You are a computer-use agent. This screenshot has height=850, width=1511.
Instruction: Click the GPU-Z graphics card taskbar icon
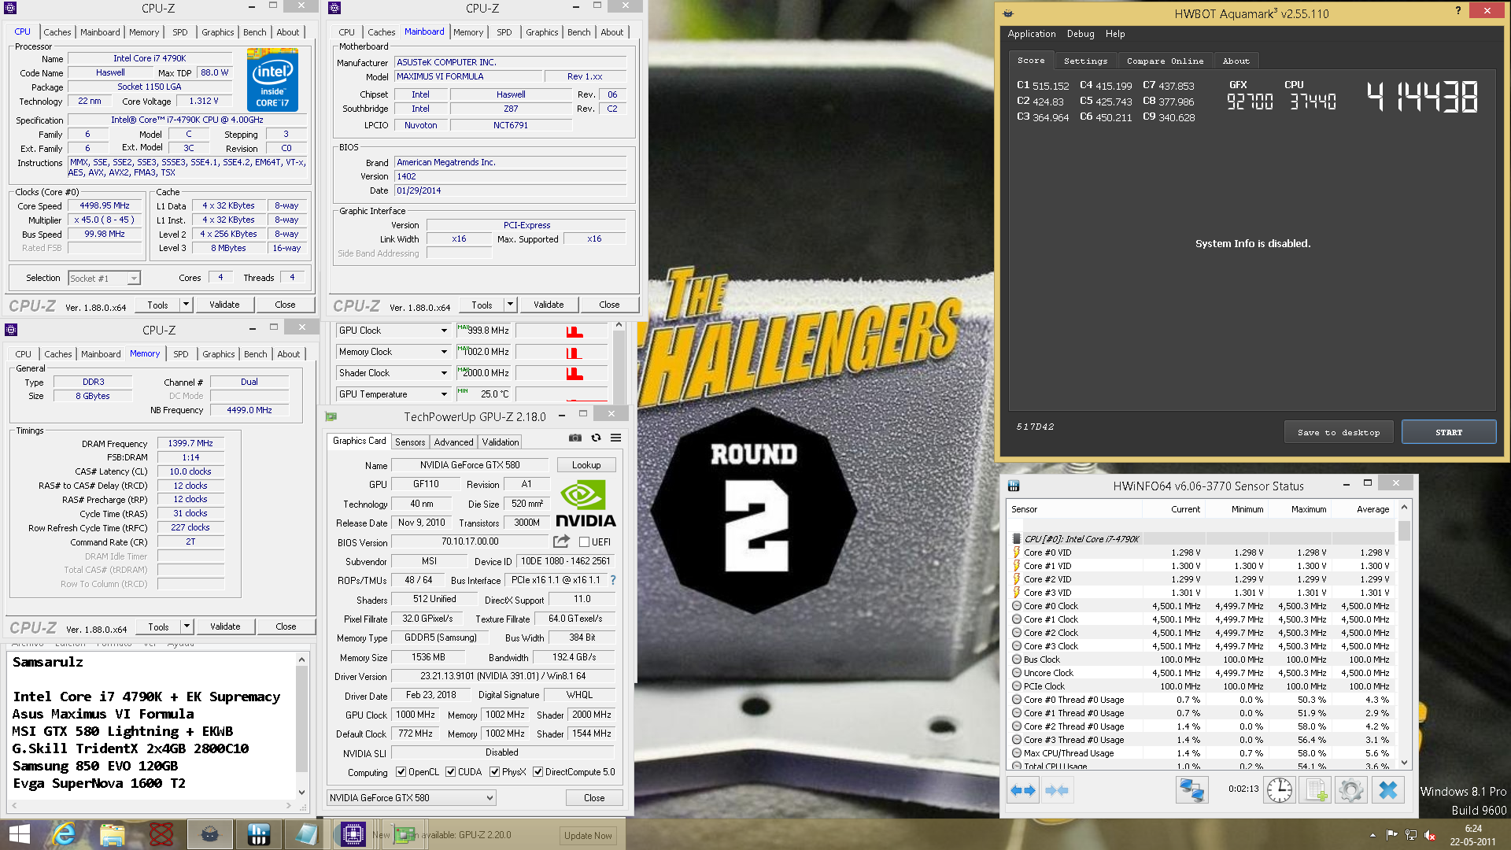[404, 834]
